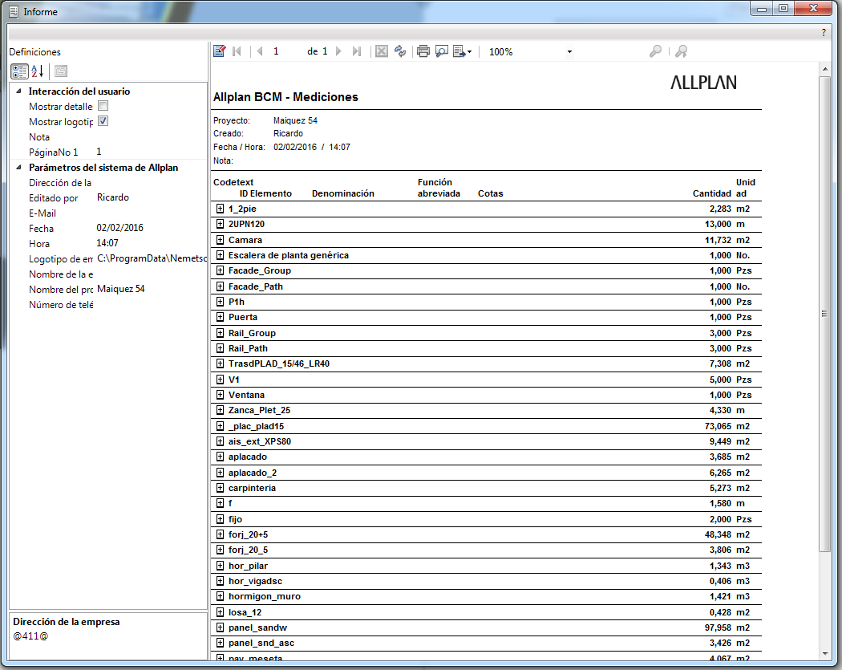Expand the ais_ext_XPS80 row
This screenshot has height=670, width=842.
(220, 441)
